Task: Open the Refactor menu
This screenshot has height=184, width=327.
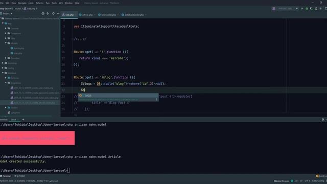Action: point(39,3)
